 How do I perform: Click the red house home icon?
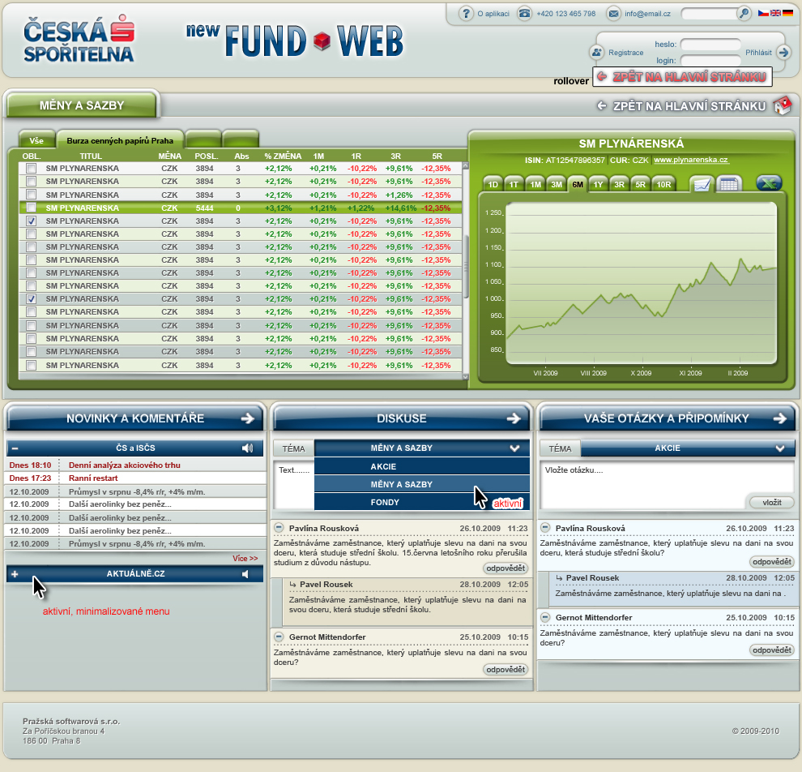point(782,105)
